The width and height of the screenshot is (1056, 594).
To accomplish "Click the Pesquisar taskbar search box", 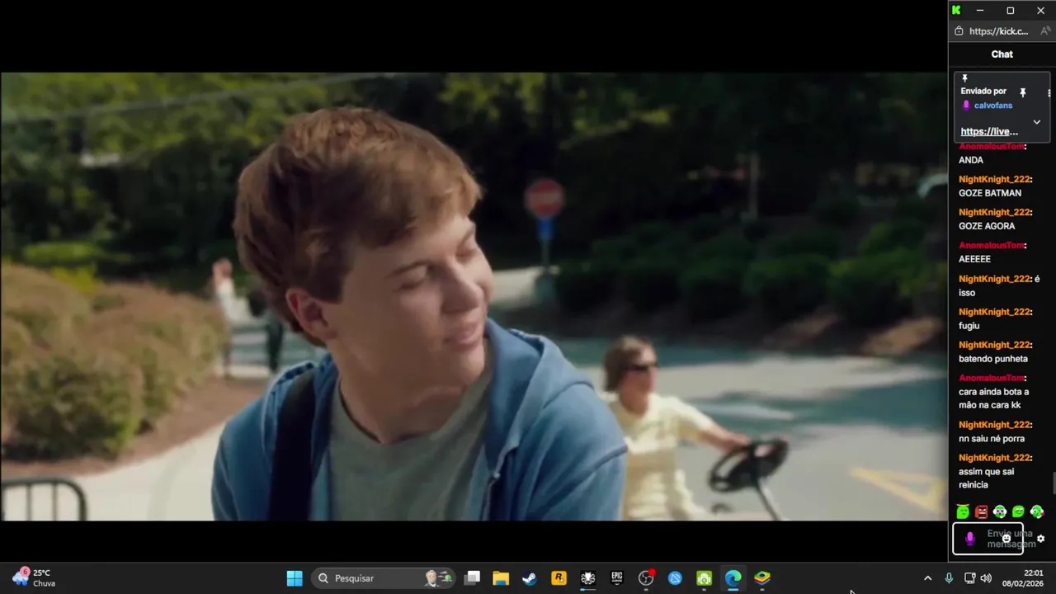I will (384, 578).
